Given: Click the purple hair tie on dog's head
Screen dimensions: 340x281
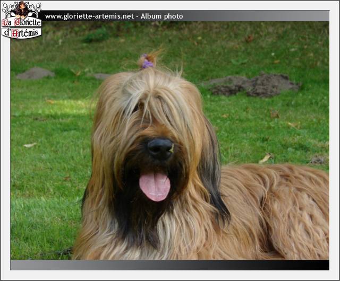Looking at the screenshot, I should (x=147, y=64).
